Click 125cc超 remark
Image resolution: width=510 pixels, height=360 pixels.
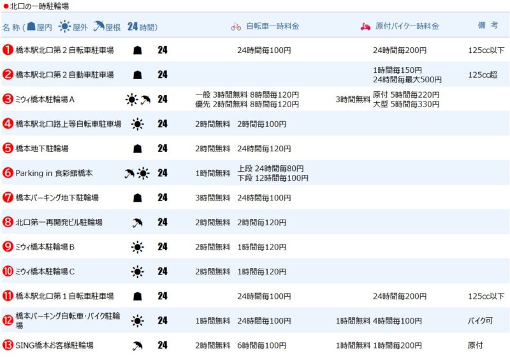pos(483,75)
